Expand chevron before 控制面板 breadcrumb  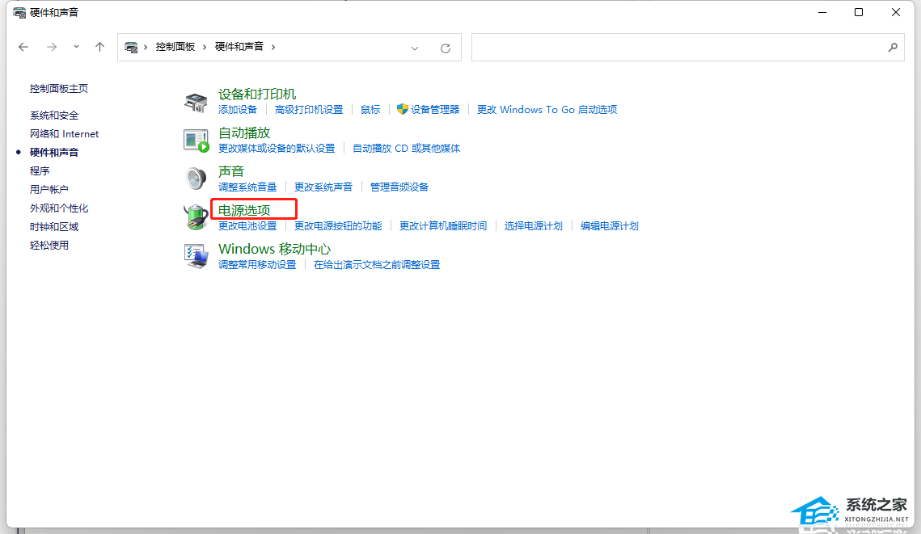pos(146,47)
